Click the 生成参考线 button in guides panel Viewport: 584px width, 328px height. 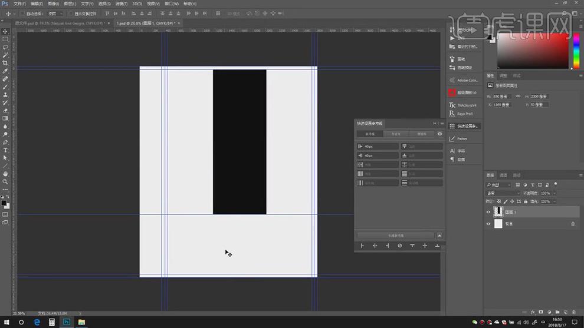[395, 236]
